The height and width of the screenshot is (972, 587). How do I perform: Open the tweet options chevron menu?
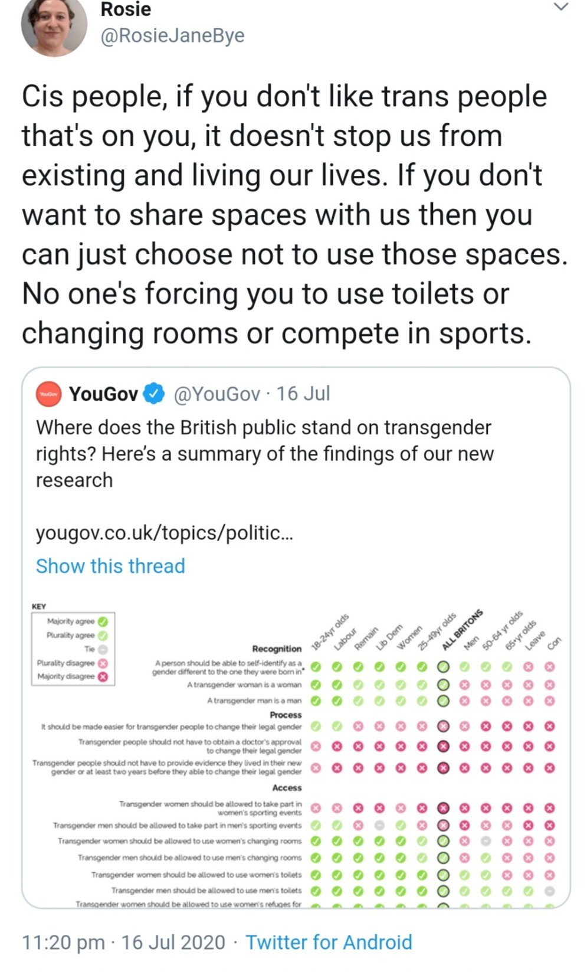coord(560,7)
